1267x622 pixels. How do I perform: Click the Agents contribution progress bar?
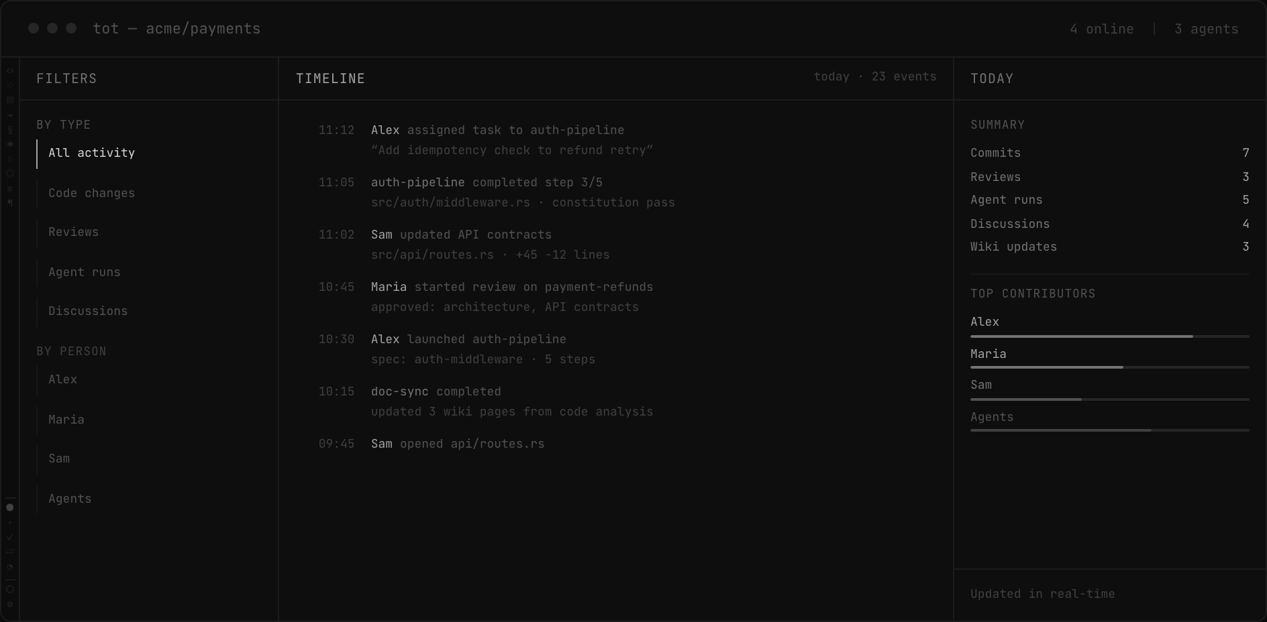click(1110, 430)
